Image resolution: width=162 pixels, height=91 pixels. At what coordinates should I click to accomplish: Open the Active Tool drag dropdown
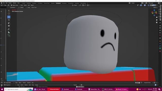(34, 8)
